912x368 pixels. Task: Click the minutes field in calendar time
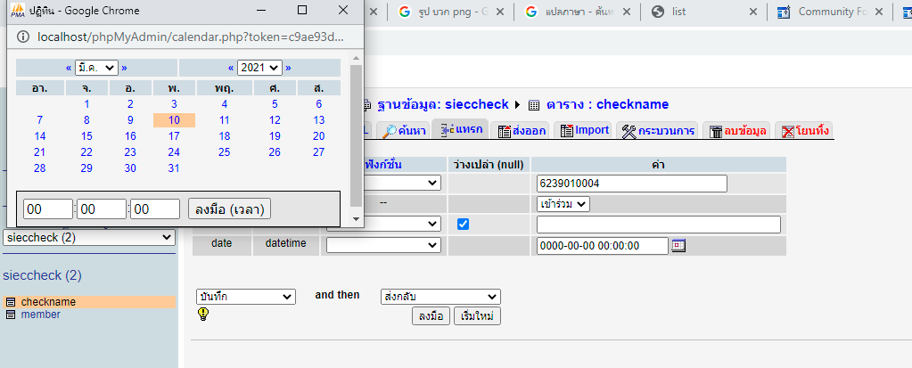tap(102, 209)
